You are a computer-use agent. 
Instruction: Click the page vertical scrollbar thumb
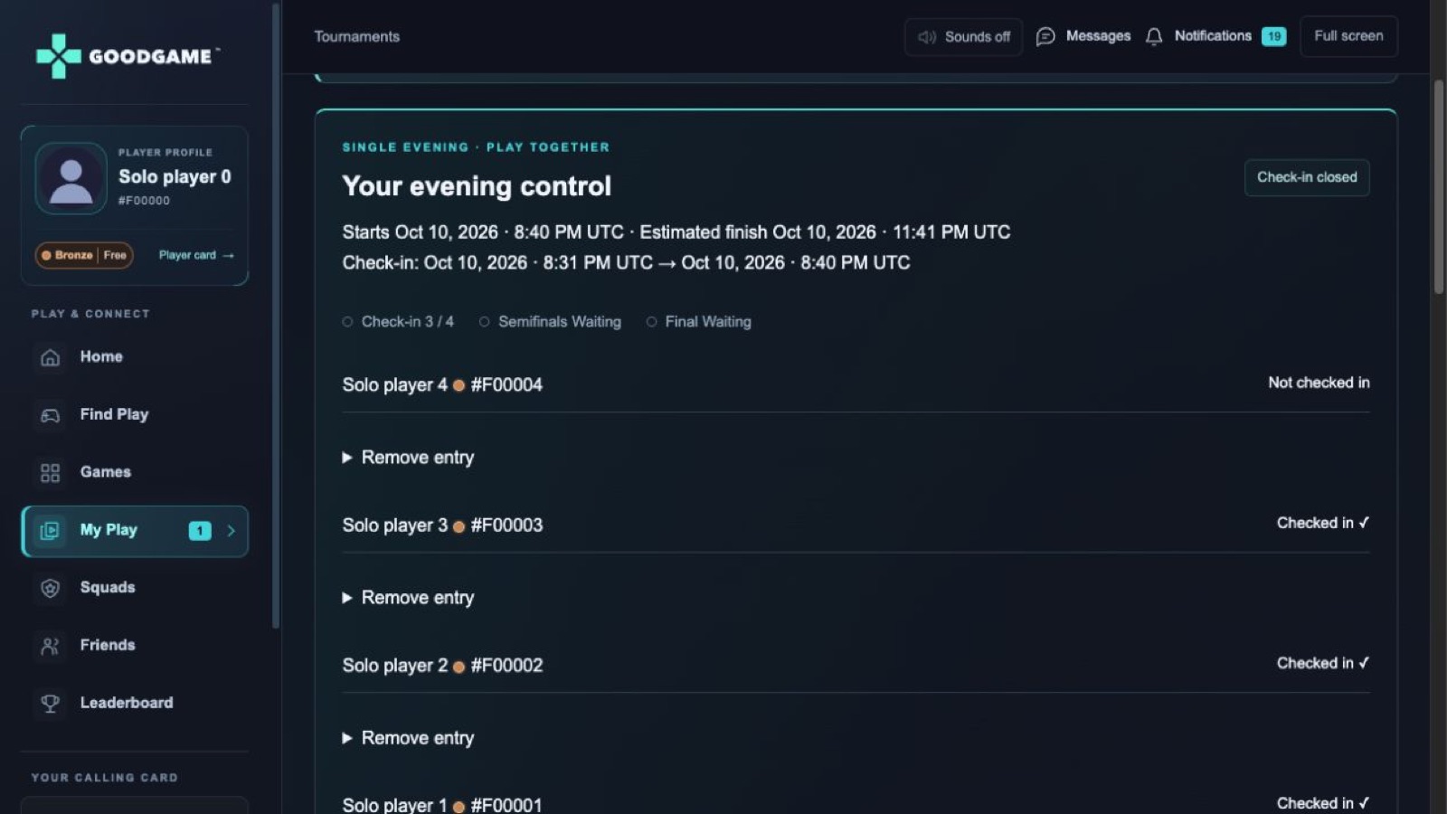pos(1439,186)
